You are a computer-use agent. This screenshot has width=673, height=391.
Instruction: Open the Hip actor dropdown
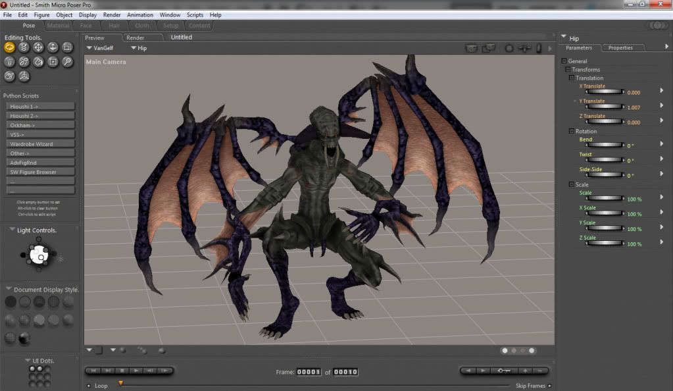pos(139,48)
